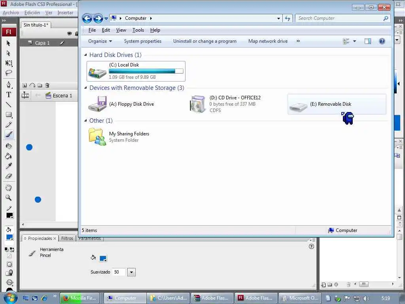The height and width of the screenshot is (304, 405).
Task: Select the Hand tool in Flash
Action: [x=9, y=188]
